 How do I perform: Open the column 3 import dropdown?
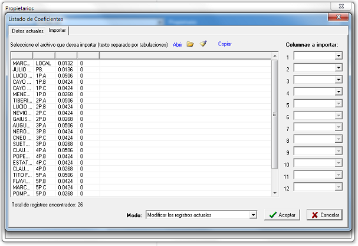pos(339,80)
